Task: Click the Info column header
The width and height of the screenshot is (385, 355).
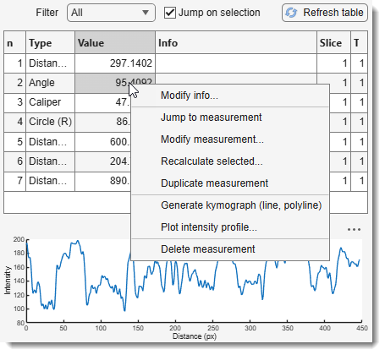Action: click(236, 43)
